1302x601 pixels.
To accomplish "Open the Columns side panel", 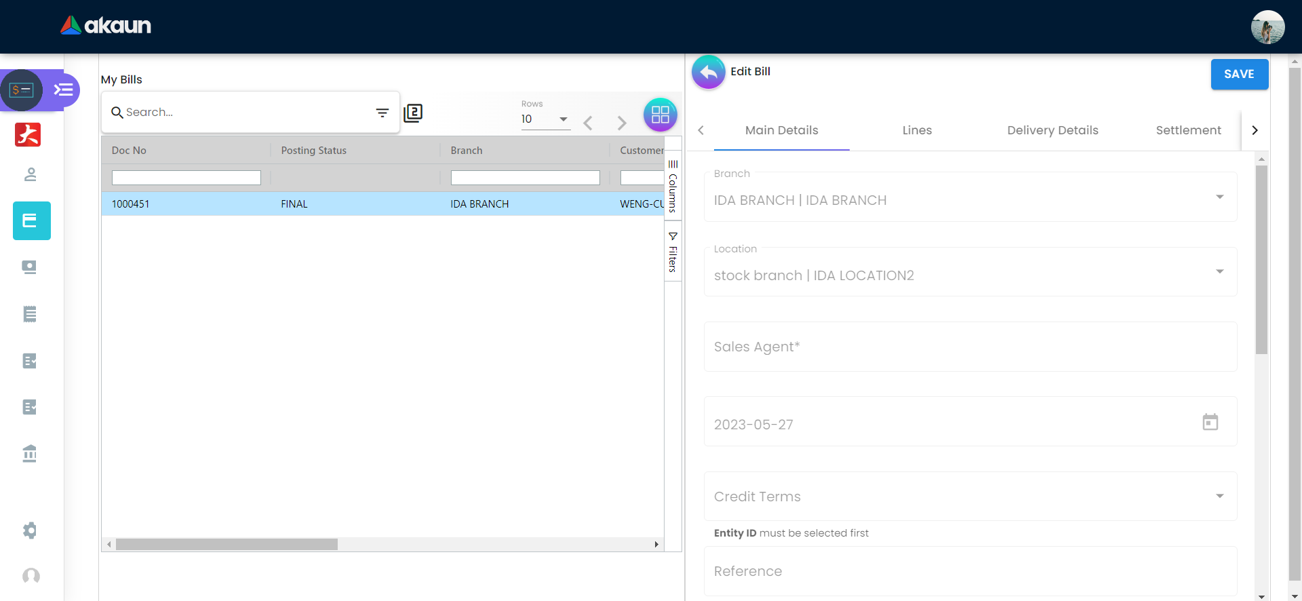I will (x=673, y=186).
